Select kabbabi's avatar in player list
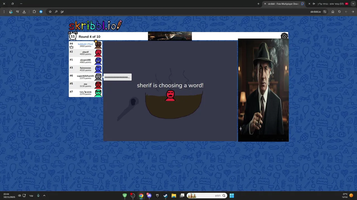Viewport: 357px width, 200px height. [98, 45]
